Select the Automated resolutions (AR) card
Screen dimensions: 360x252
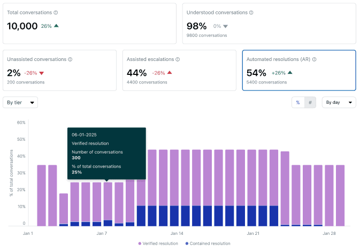[x=299, y=70]
